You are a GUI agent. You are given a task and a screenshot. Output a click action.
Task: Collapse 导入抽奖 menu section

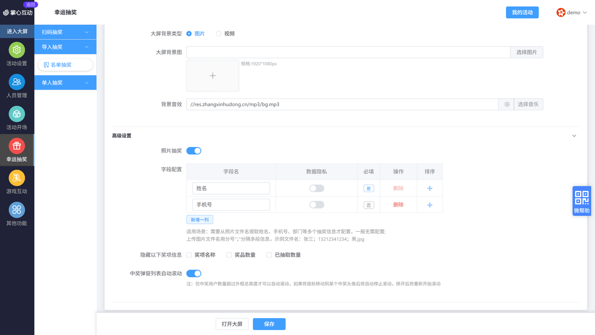point(65,47)
